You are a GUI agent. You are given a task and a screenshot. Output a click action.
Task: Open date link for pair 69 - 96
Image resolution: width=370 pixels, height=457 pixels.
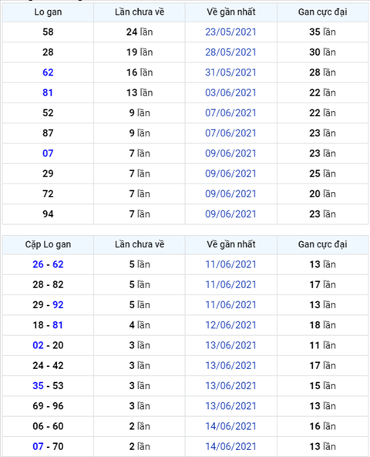point(230,406)
